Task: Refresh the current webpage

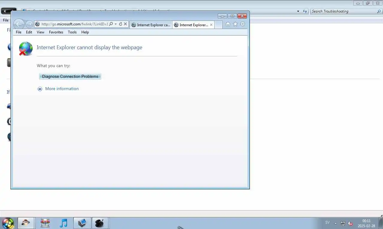Action: point(121,24)
